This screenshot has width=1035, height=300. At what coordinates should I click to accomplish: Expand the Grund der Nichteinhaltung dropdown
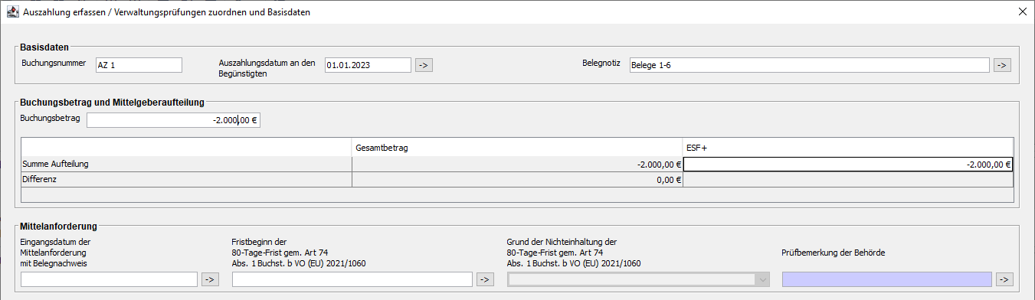638,279
